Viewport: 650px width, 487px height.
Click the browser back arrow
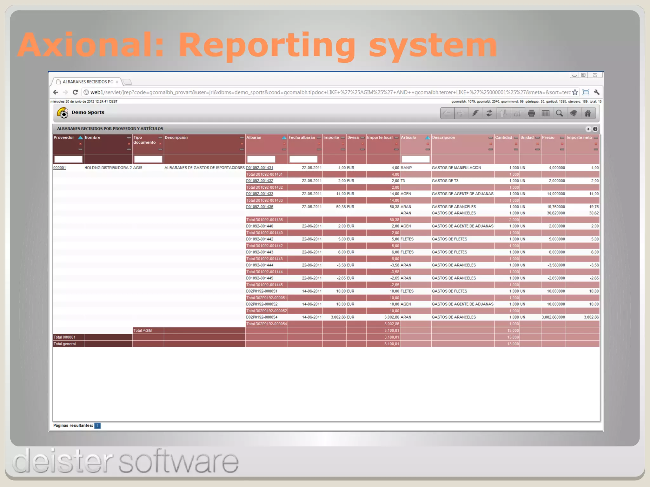[x=56, y=92]
